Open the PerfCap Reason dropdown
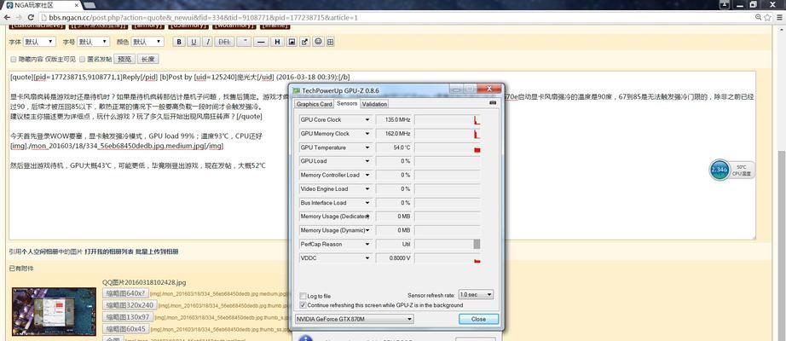The image size is (786, 341). click(x=367, y=244)
